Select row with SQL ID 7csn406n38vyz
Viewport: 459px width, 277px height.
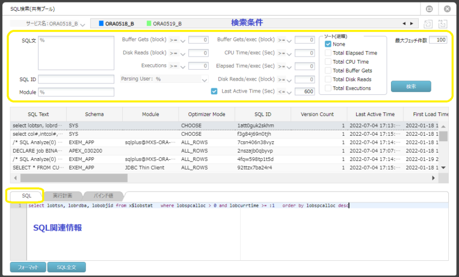[224, 142]
